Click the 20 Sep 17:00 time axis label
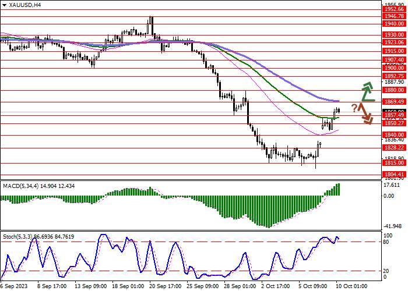The height and width of the screenshot is (291, 408). coord(166,286)
